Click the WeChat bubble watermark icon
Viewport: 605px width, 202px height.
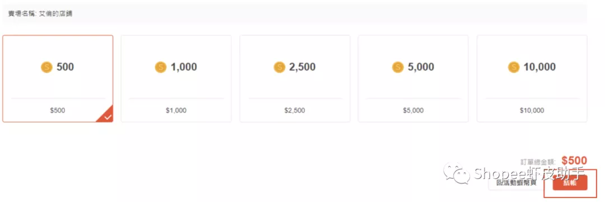[457, 173]
